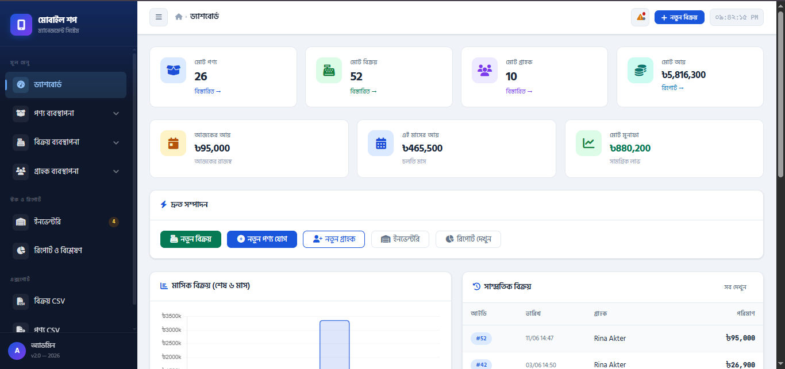Click the রিপোর্ট ও বিশ্লেষণ pie chart icon
Screen dimensions: 785x369
tap(21, 250)
